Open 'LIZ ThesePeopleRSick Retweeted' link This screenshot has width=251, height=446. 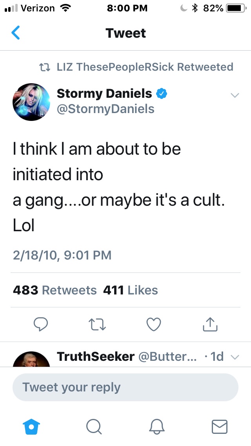[x=144, y=67]
